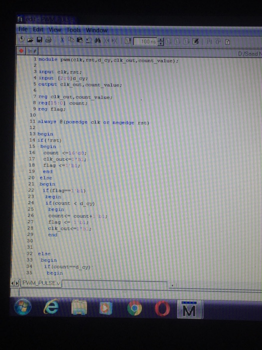Open the Edit menu
Image resolution: width=262 pixels, height=350 pixels.
point(38,29)
